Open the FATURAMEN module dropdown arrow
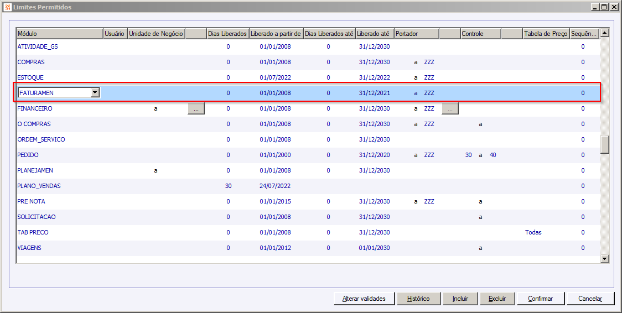 pyautogui.click(x=95, y=93)
